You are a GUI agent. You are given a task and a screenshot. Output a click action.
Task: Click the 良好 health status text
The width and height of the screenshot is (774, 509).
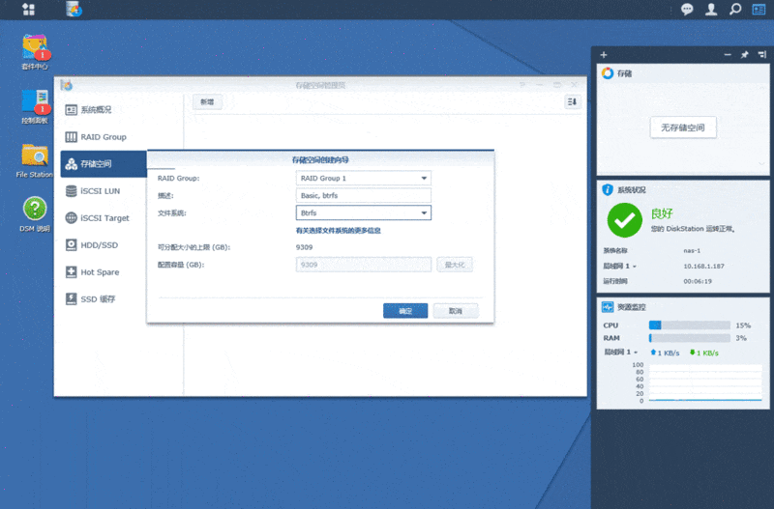(662, 213)
